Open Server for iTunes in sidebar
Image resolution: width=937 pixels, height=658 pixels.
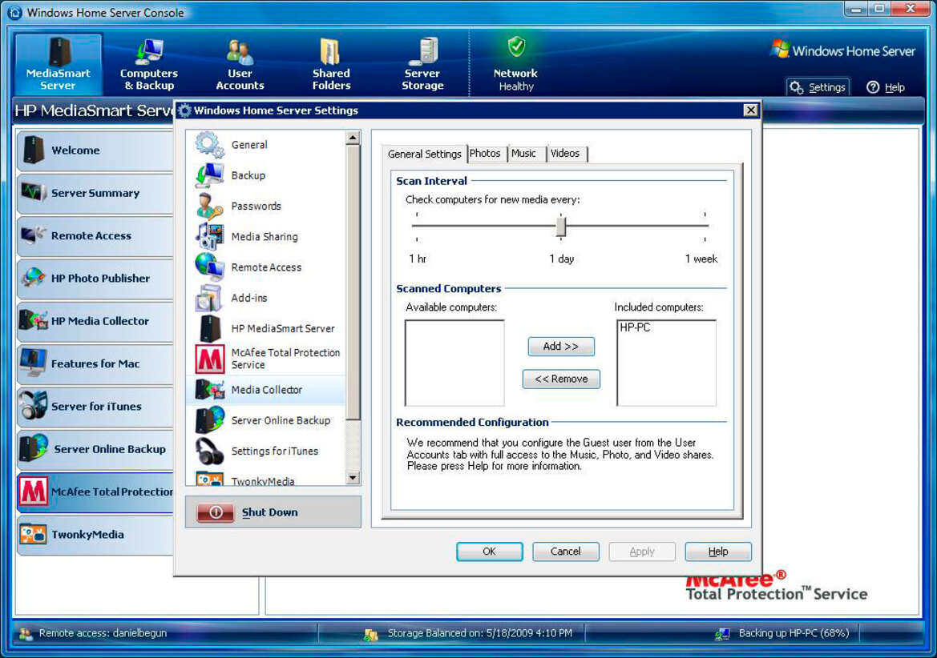[95, 407]
